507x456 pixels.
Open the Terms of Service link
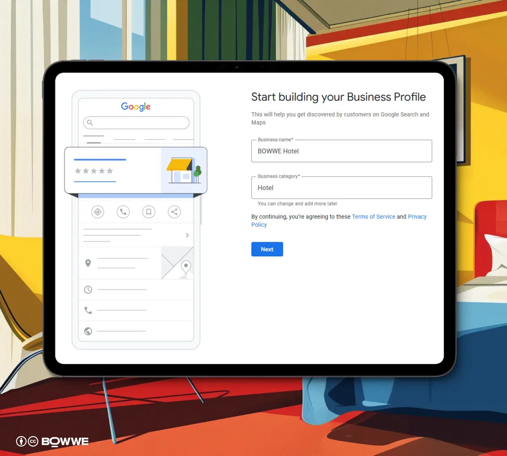point(373,217)
